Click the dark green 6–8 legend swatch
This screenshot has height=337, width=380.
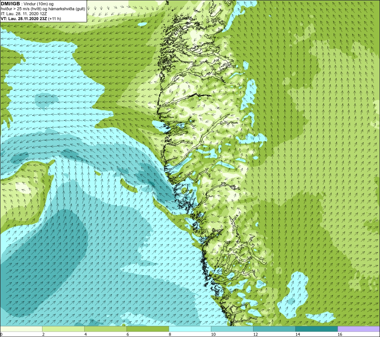tap(148, 329)
